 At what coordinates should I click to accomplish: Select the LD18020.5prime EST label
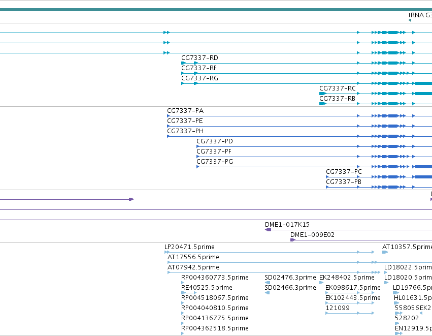408,278
